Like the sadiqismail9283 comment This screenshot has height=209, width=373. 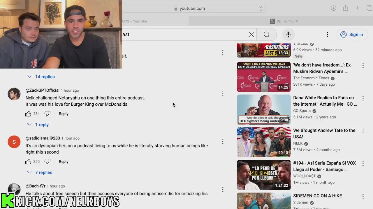(28, 162)
